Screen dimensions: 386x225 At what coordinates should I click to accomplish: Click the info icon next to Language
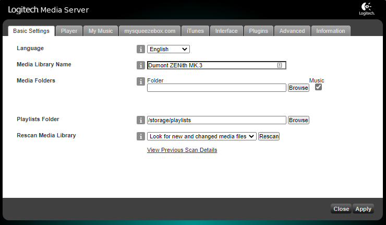tap(140, 49)
